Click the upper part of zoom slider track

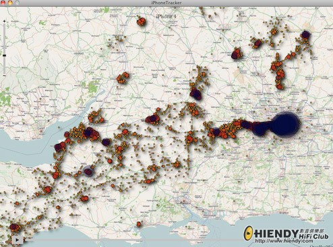(4, 38)
